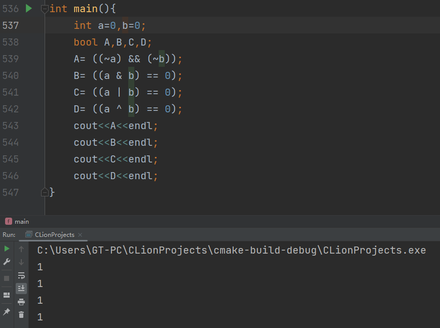440x328 pixels.
Task: Go down the stack trace arrow
Action: [21, 262]
